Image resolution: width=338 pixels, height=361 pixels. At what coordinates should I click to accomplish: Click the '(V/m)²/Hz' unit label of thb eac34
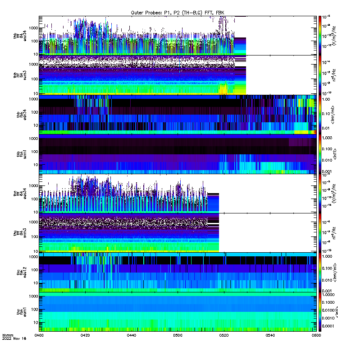(335, 35)
